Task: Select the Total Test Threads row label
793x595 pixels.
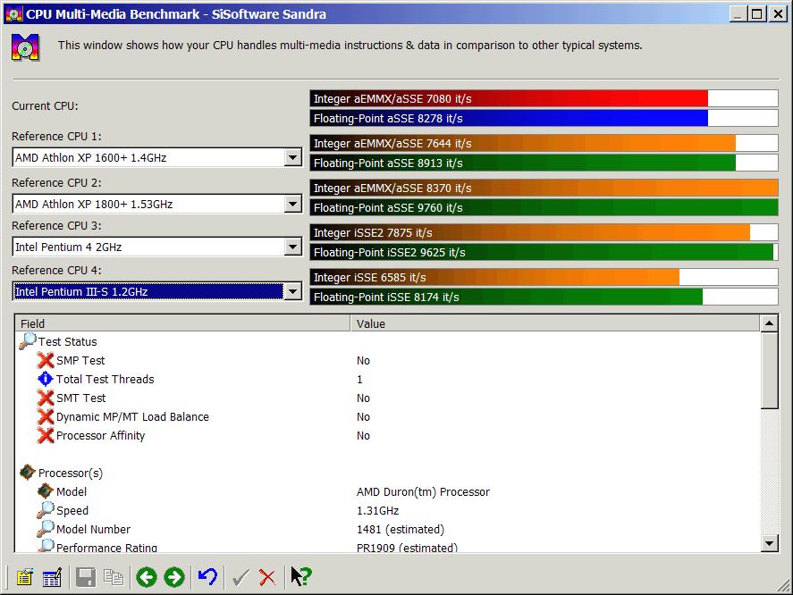Action: [x=105, y=379]
